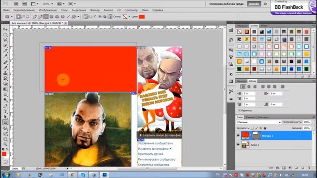Viewport: 317px width, 178px height.
Task: Select the Zoom magnifier tool
Action: tap(5, 144)
